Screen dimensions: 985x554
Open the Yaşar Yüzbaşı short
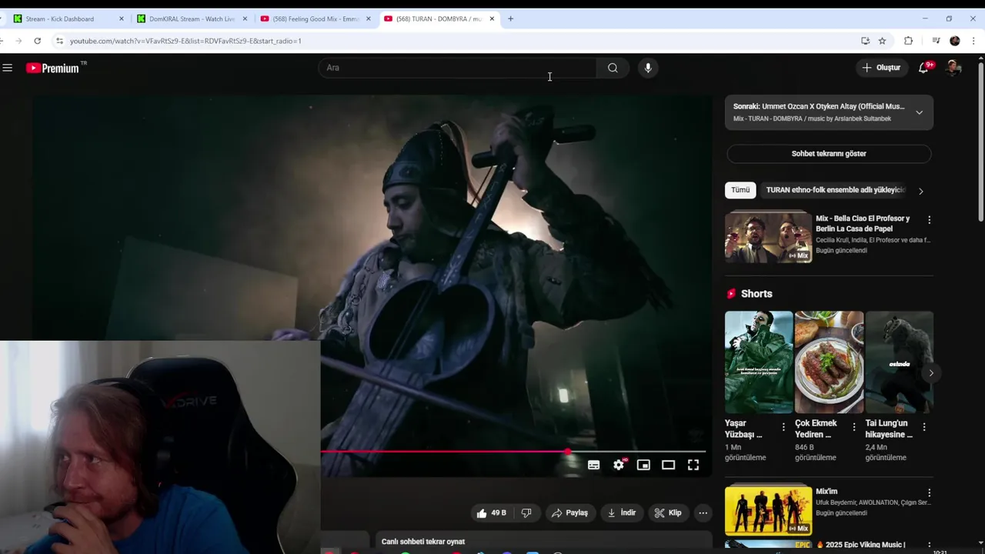tap(759, 362)
